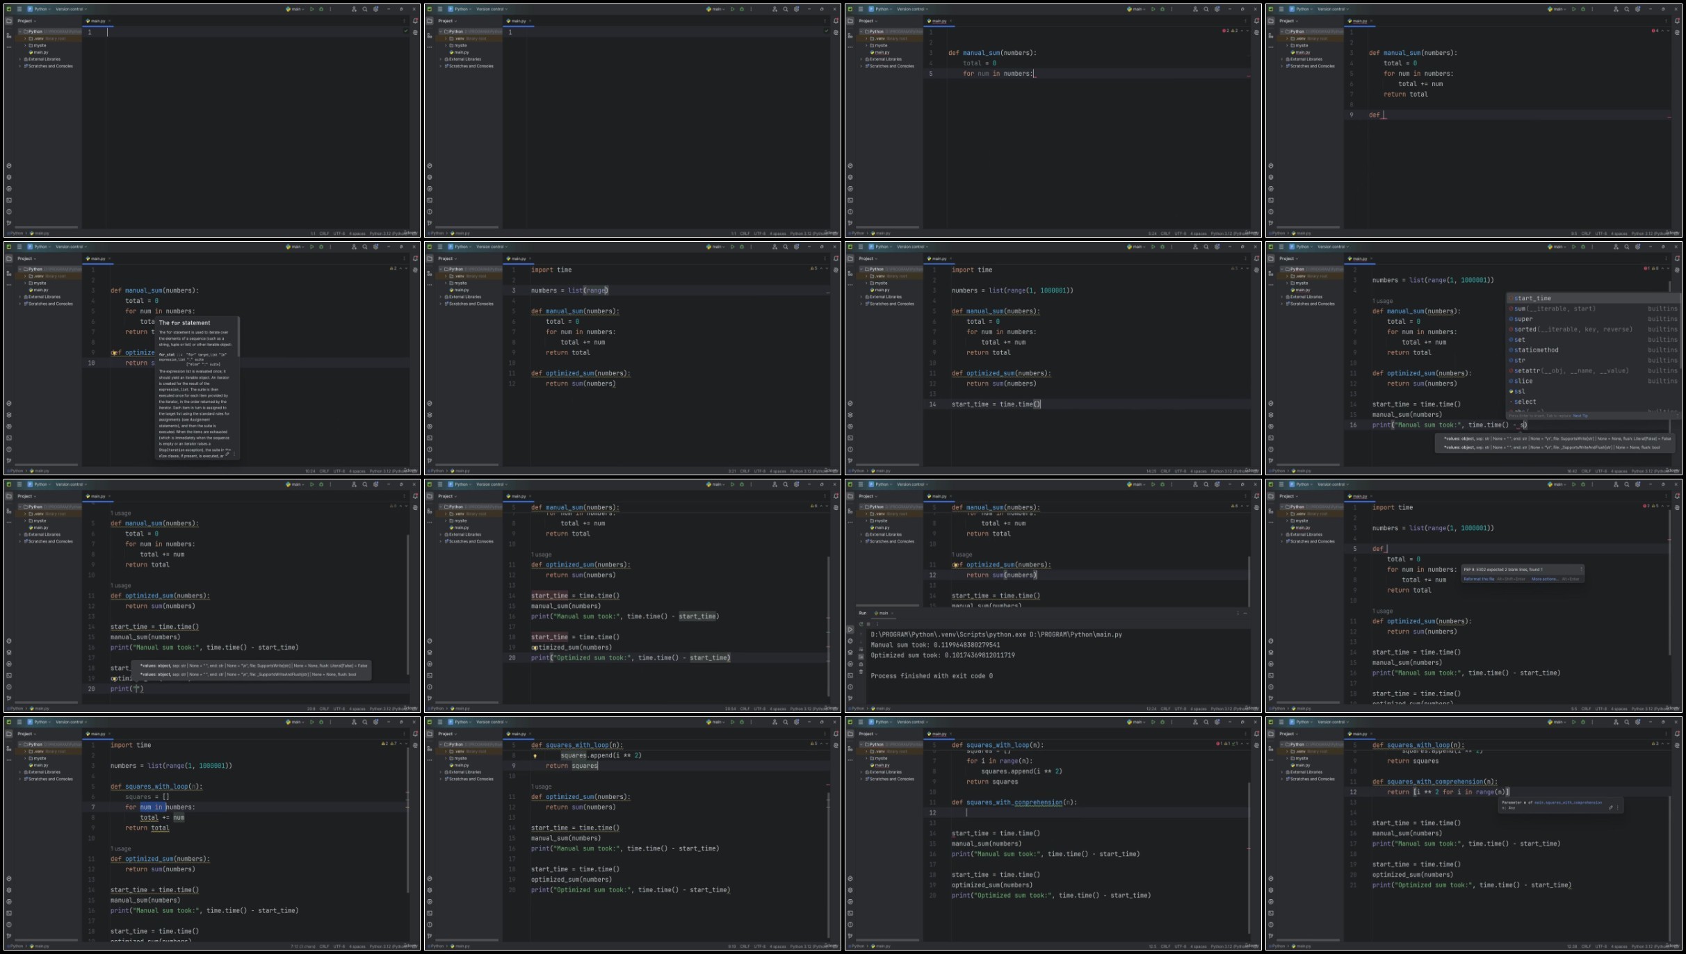
Task: Toggle Python Packages stripe button in PEP 8 frame
Action: (1270, 652)
